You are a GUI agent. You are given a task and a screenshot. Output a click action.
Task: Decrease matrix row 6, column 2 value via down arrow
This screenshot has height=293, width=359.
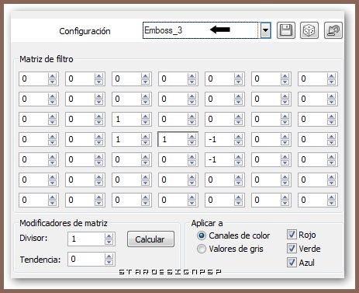click(98, 183)
